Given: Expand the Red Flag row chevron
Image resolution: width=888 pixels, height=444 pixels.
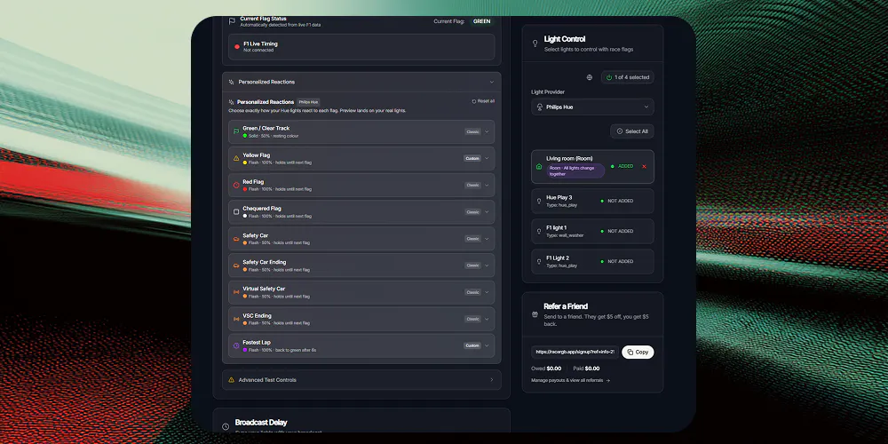Looking at the screenshot, I should [487, 186].
